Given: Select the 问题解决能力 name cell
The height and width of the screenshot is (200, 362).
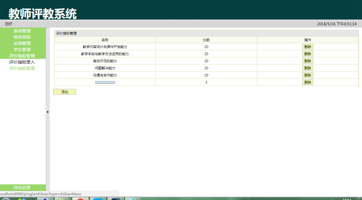Looking at the screenshot, I should 105,68.
